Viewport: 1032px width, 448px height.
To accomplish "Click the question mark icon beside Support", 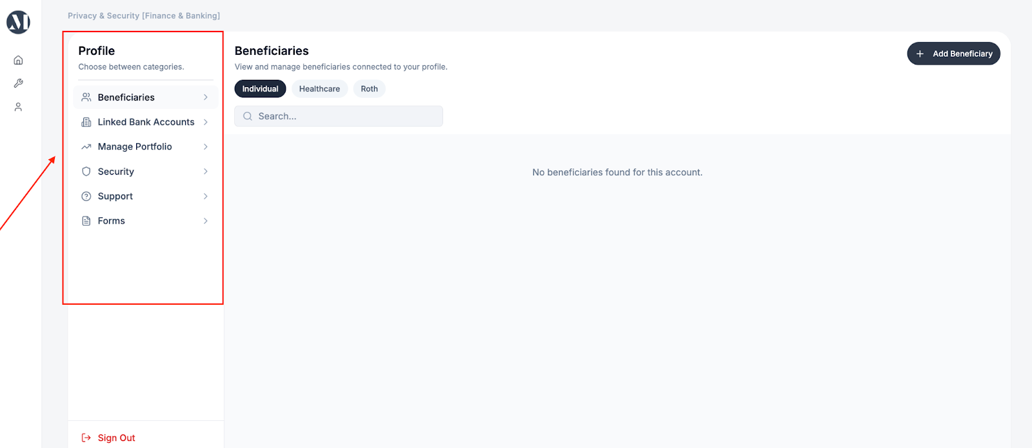I will click(86, 196).
